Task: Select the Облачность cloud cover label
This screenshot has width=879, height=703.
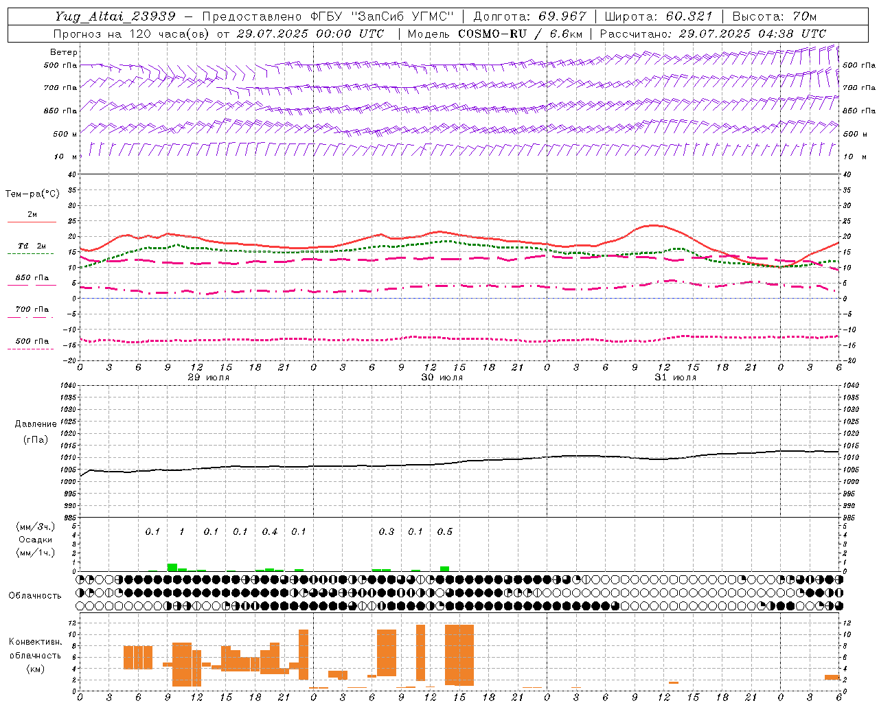Action: (35, 595)
